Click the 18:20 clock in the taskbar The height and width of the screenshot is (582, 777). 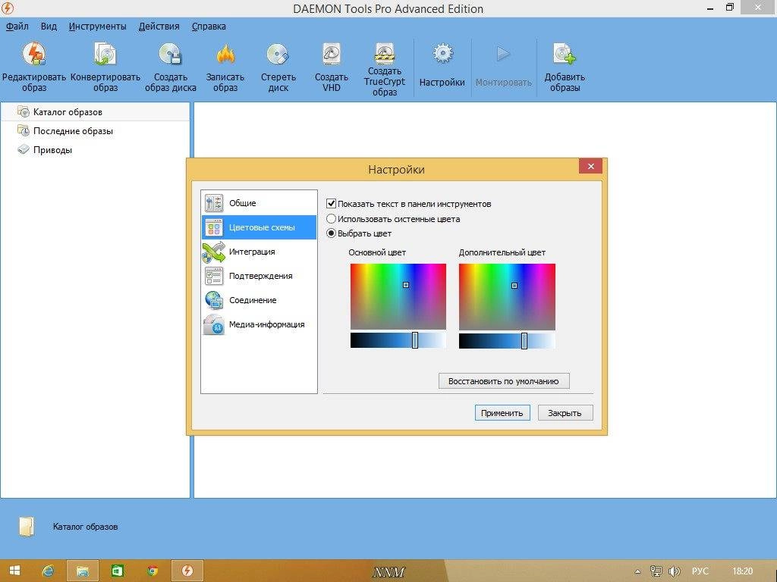[742, 571]
